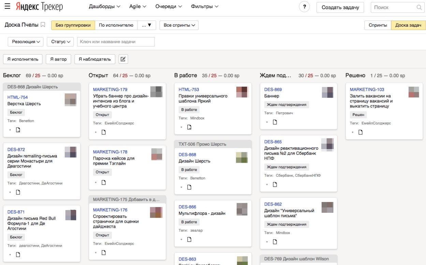Click the document icon on the HTML-754 card
Viewport: 426px width, 265px height.
click(18, 130)
